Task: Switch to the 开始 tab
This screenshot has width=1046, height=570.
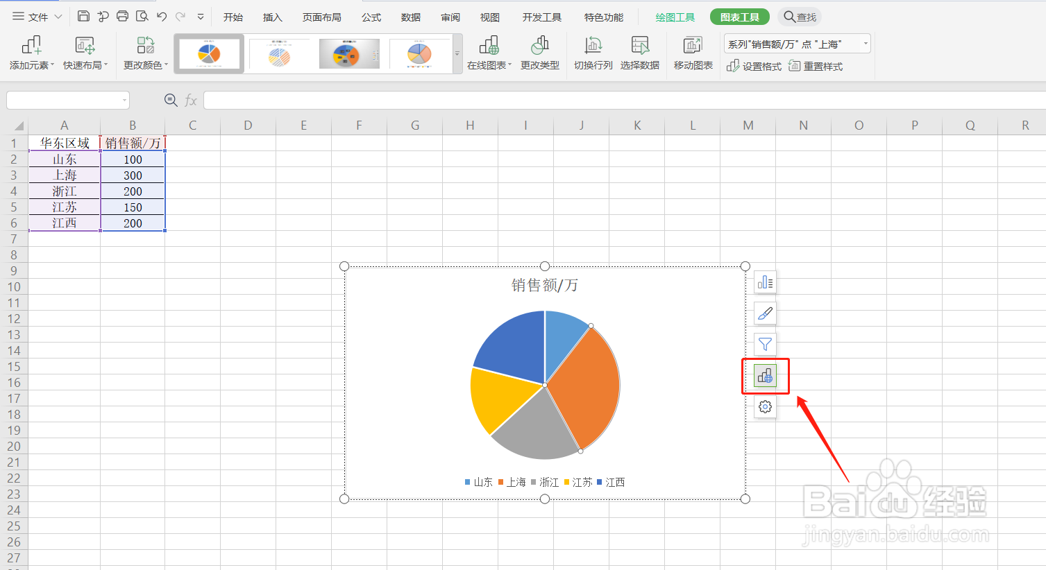Action: [x=233, y=17]
